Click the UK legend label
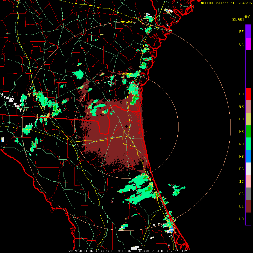The image size is (253, 253). pos(241,44)
